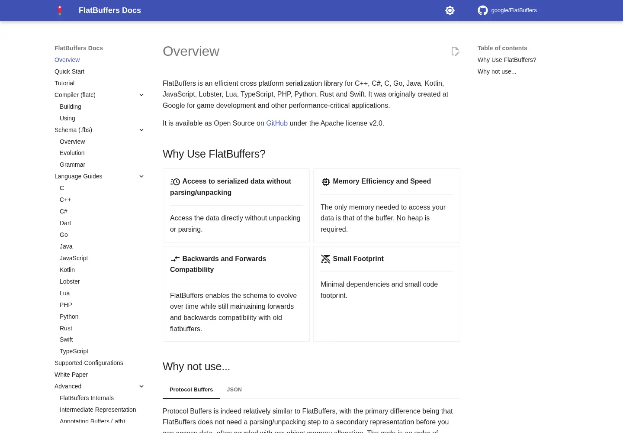Open the Dart language guide
This screenshot has height=433, width=623.
pos(65,223)
